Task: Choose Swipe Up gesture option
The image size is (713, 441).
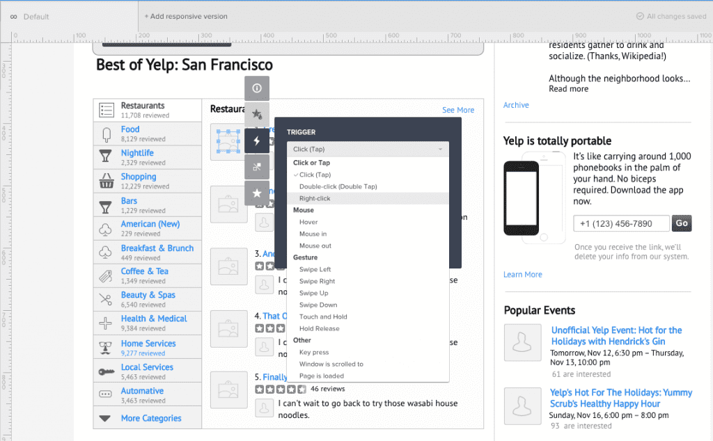Action: click(368, 292)
